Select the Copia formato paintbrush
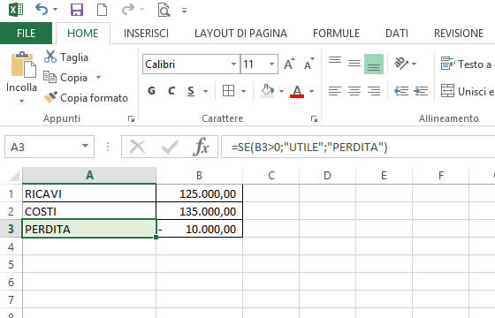 tap(50, 97)
